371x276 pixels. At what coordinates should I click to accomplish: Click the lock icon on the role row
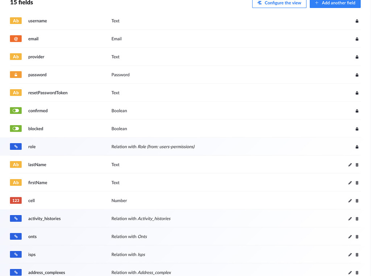pyautogui.click(x=357, y=147)
